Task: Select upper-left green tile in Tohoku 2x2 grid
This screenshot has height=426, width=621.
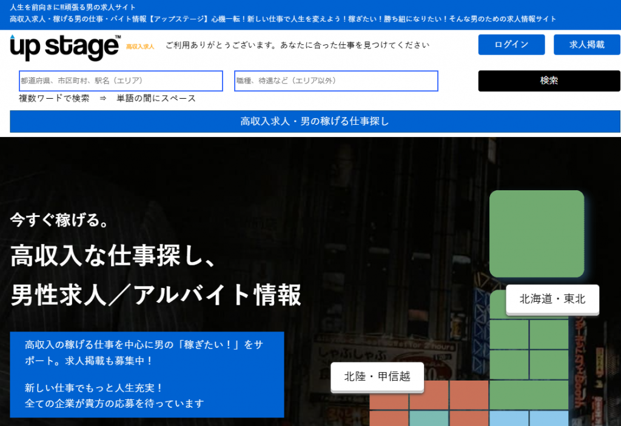Action: (509, 334)
